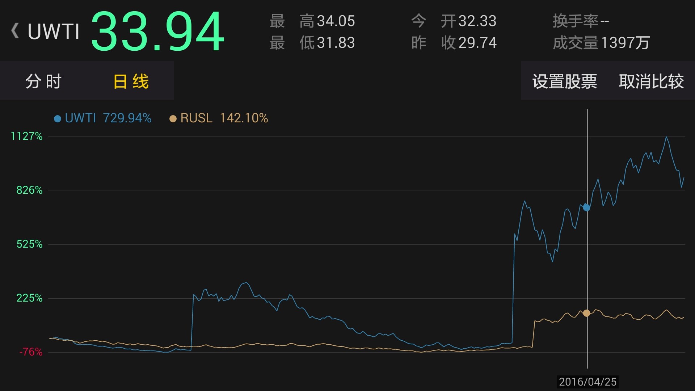695x391 pixels.
Task: Tap today's open value 32.33
Action: (x=477, y=21)
